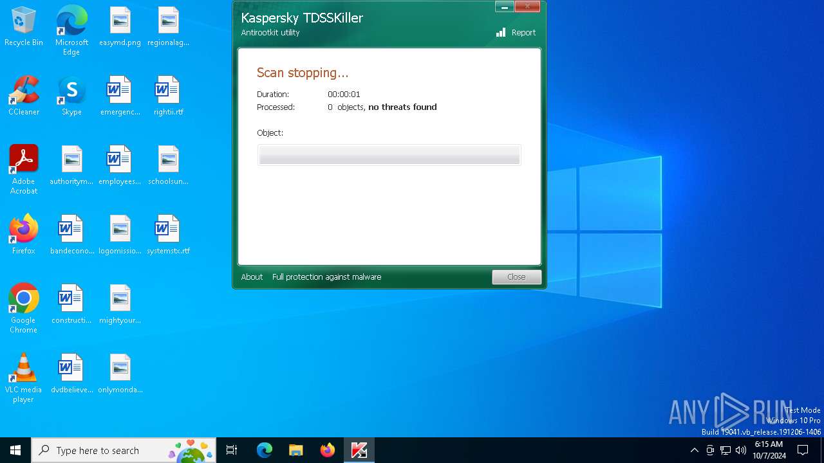Screen dimensions: 824x463
Task: Select the dvdbelieve... Word document
Action: pos(71,374)
